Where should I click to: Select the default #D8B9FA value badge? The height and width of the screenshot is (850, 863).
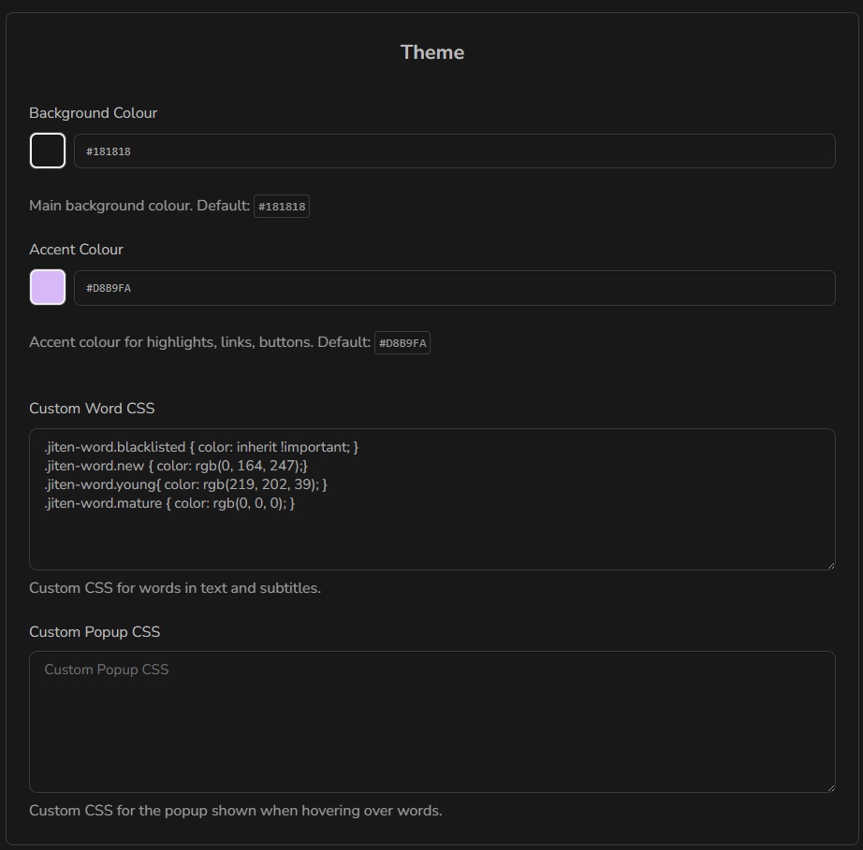coord(402,342)
